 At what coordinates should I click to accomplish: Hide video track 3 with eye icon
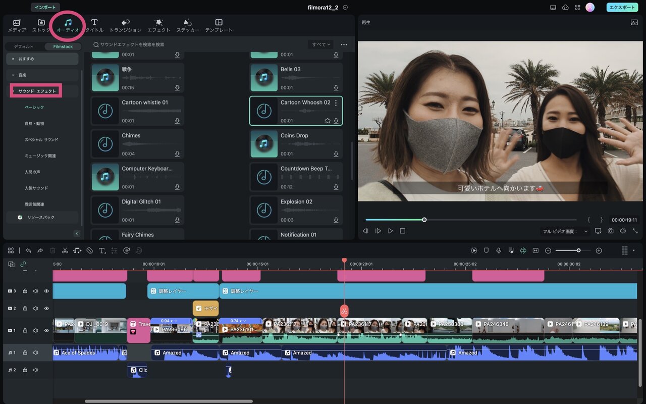[46, 291]
